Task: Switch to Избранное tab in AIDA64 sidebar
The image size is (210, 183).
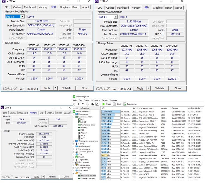Action: (84, 108)
